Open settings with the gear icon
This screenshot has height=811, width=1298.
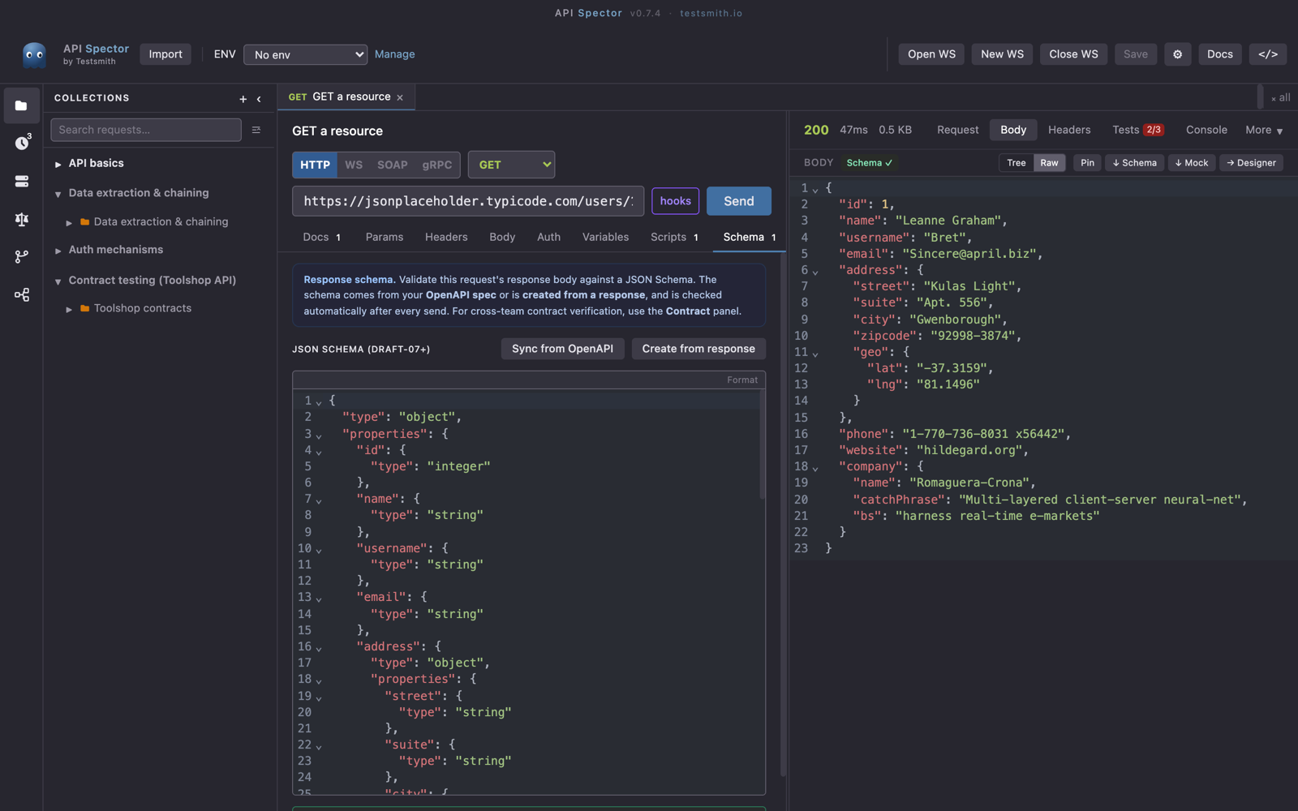[x=1177, y=54]
